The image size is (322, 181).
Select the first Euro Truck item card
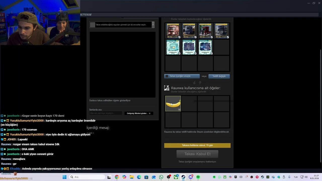[173, 31]
